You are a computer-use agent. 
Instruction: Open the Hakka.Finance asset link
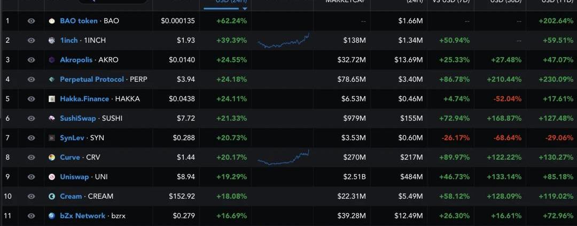click(x=84, y=99)
